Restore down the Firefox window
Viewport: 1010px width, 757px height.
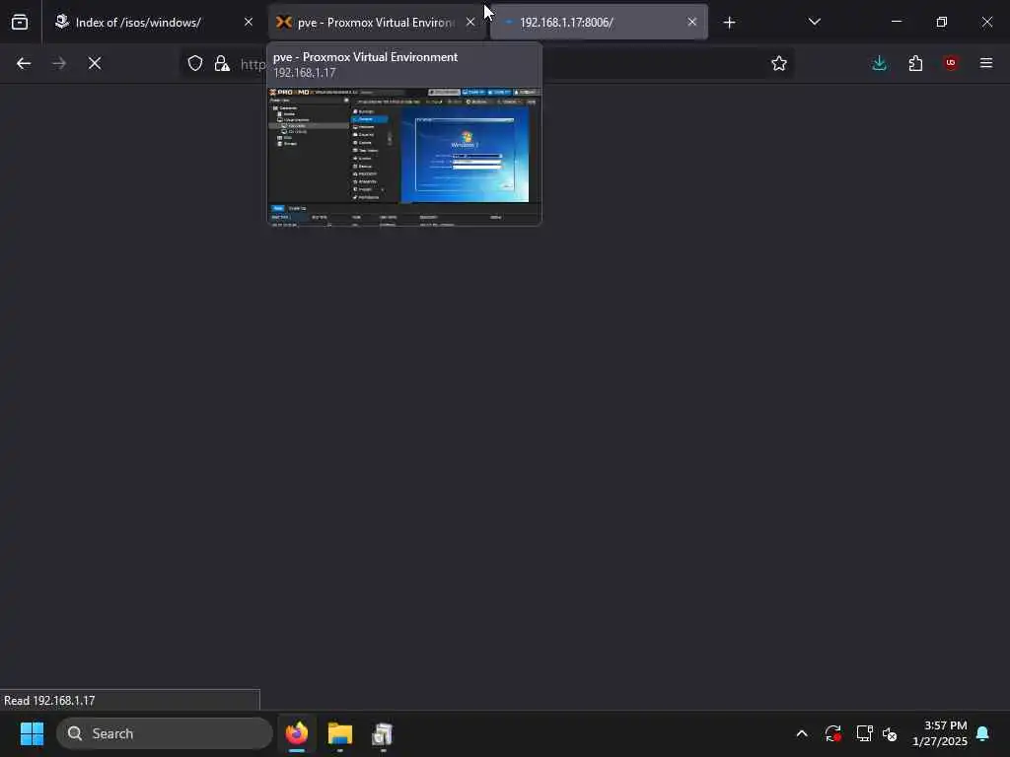tap(942, 22)
